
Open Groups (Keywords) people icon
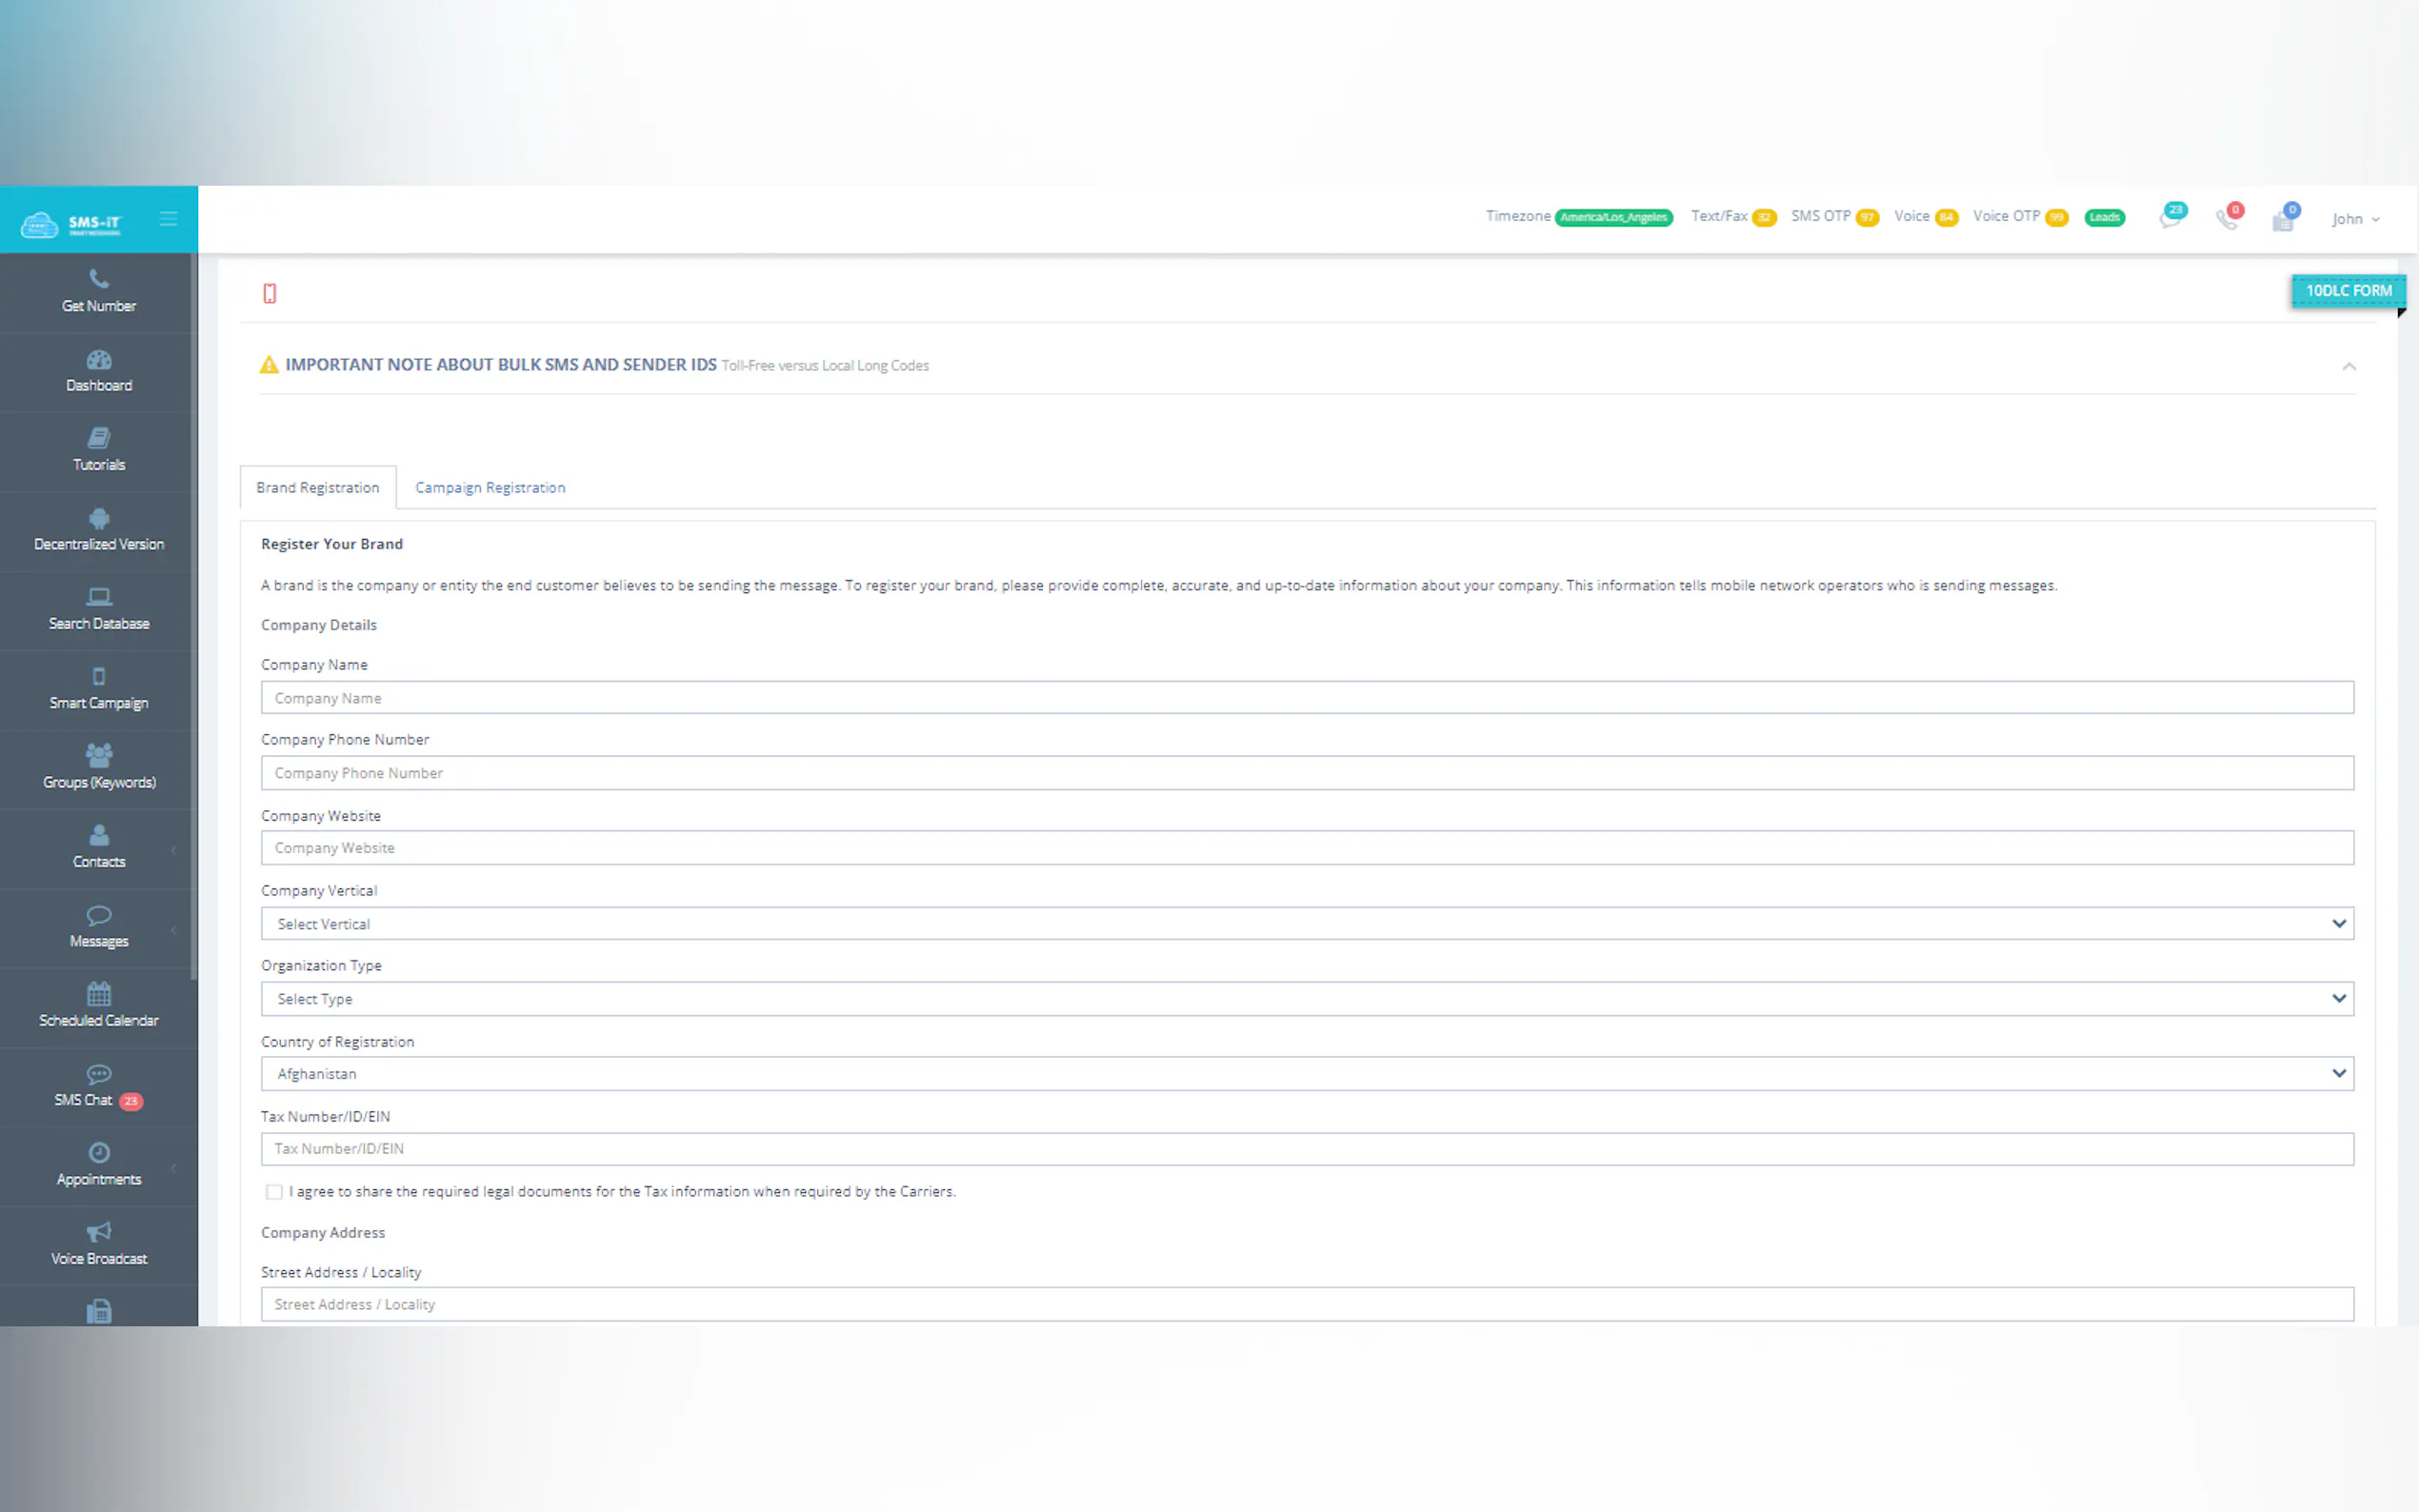coord(98,755)
